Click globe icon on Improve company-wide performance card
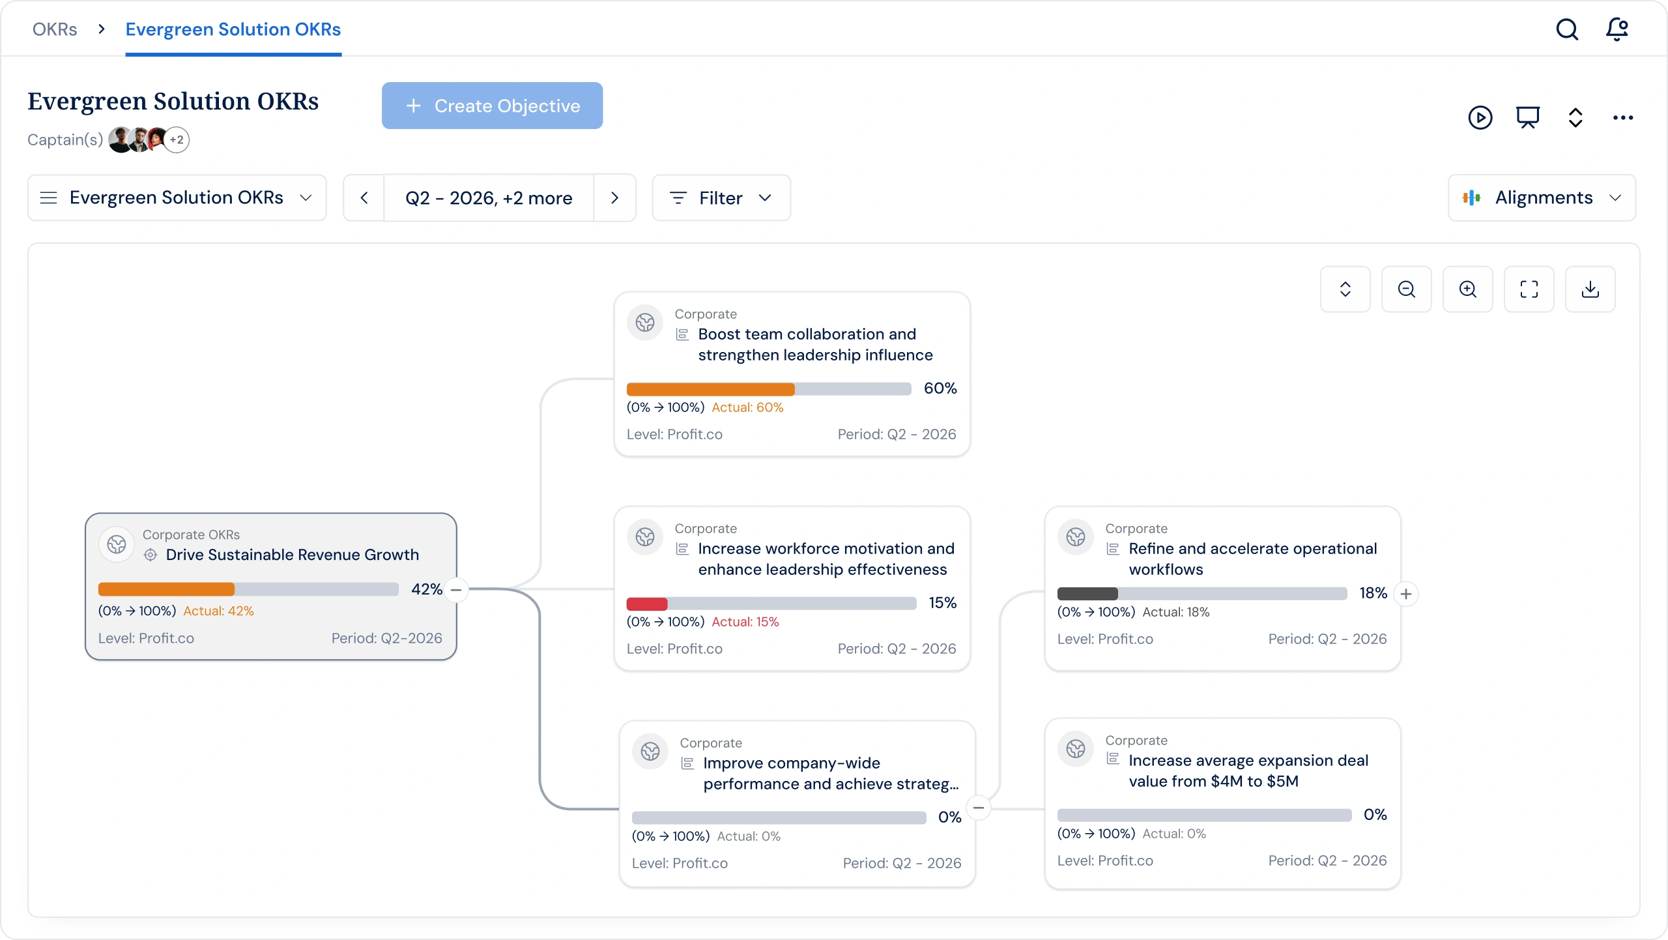This screenshot has width=1668, height=940. pos(650,752)
